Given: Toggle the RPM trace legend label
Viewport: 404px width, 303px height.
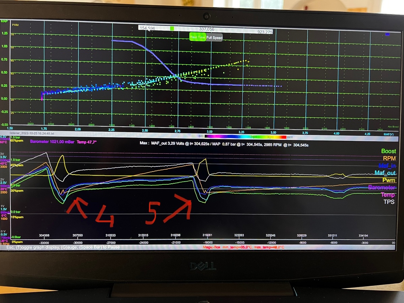Looking at the screenshot, I should coord(390,158).
